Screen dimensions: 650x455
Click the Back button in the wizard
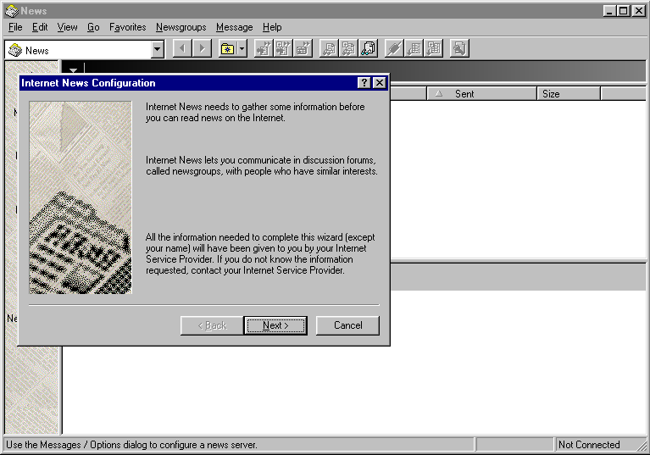pos(212,325)
